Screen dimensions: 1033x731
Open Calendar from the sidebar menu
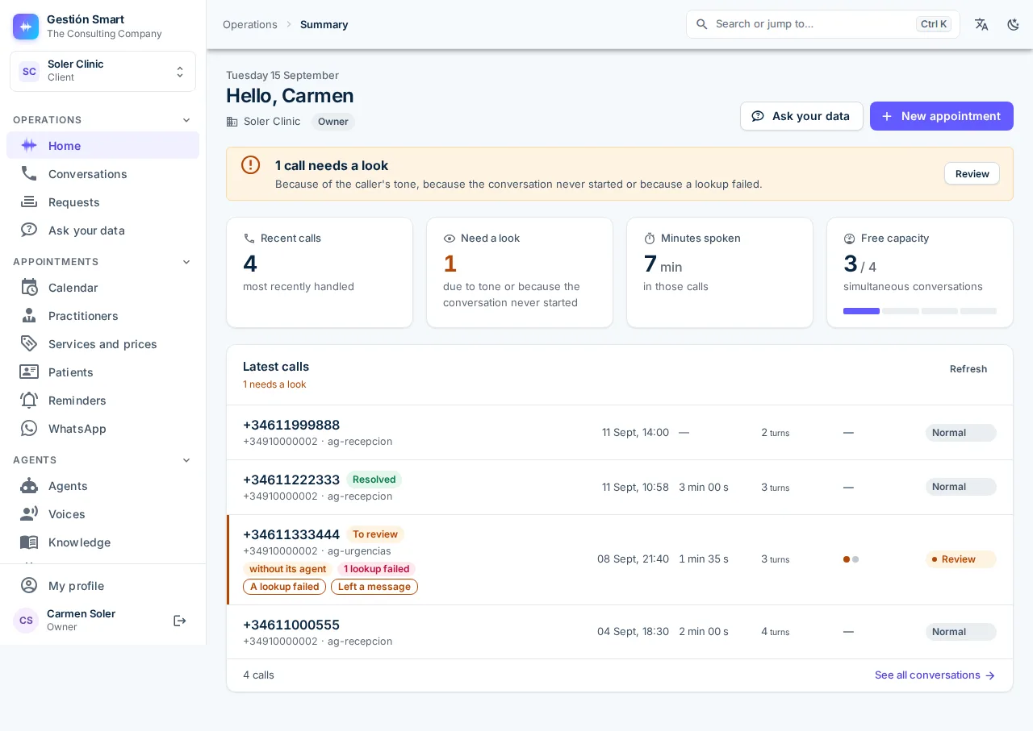tap(102, 287)
